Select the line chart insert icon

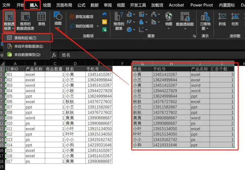(129, 22)
